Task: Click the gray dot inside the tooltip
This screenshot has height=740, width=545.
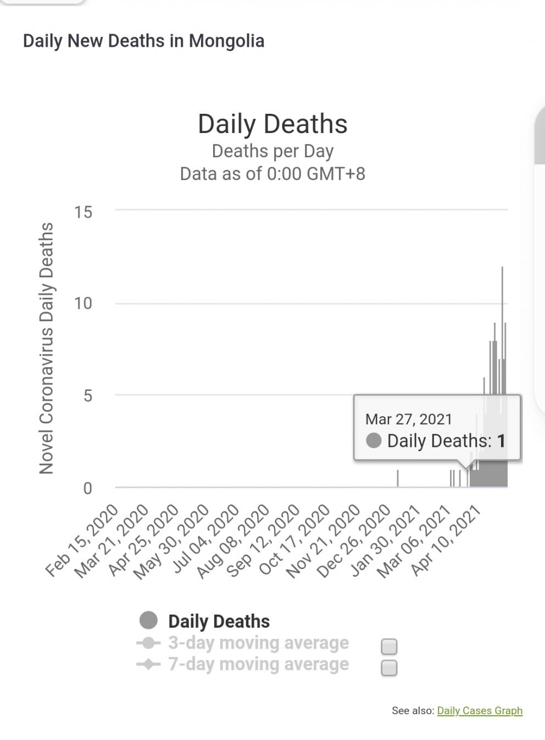Action: 374,440
